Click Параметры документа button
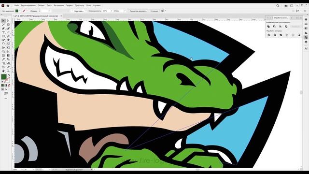Viewport: 309px width, 174px height. (138, 11)
